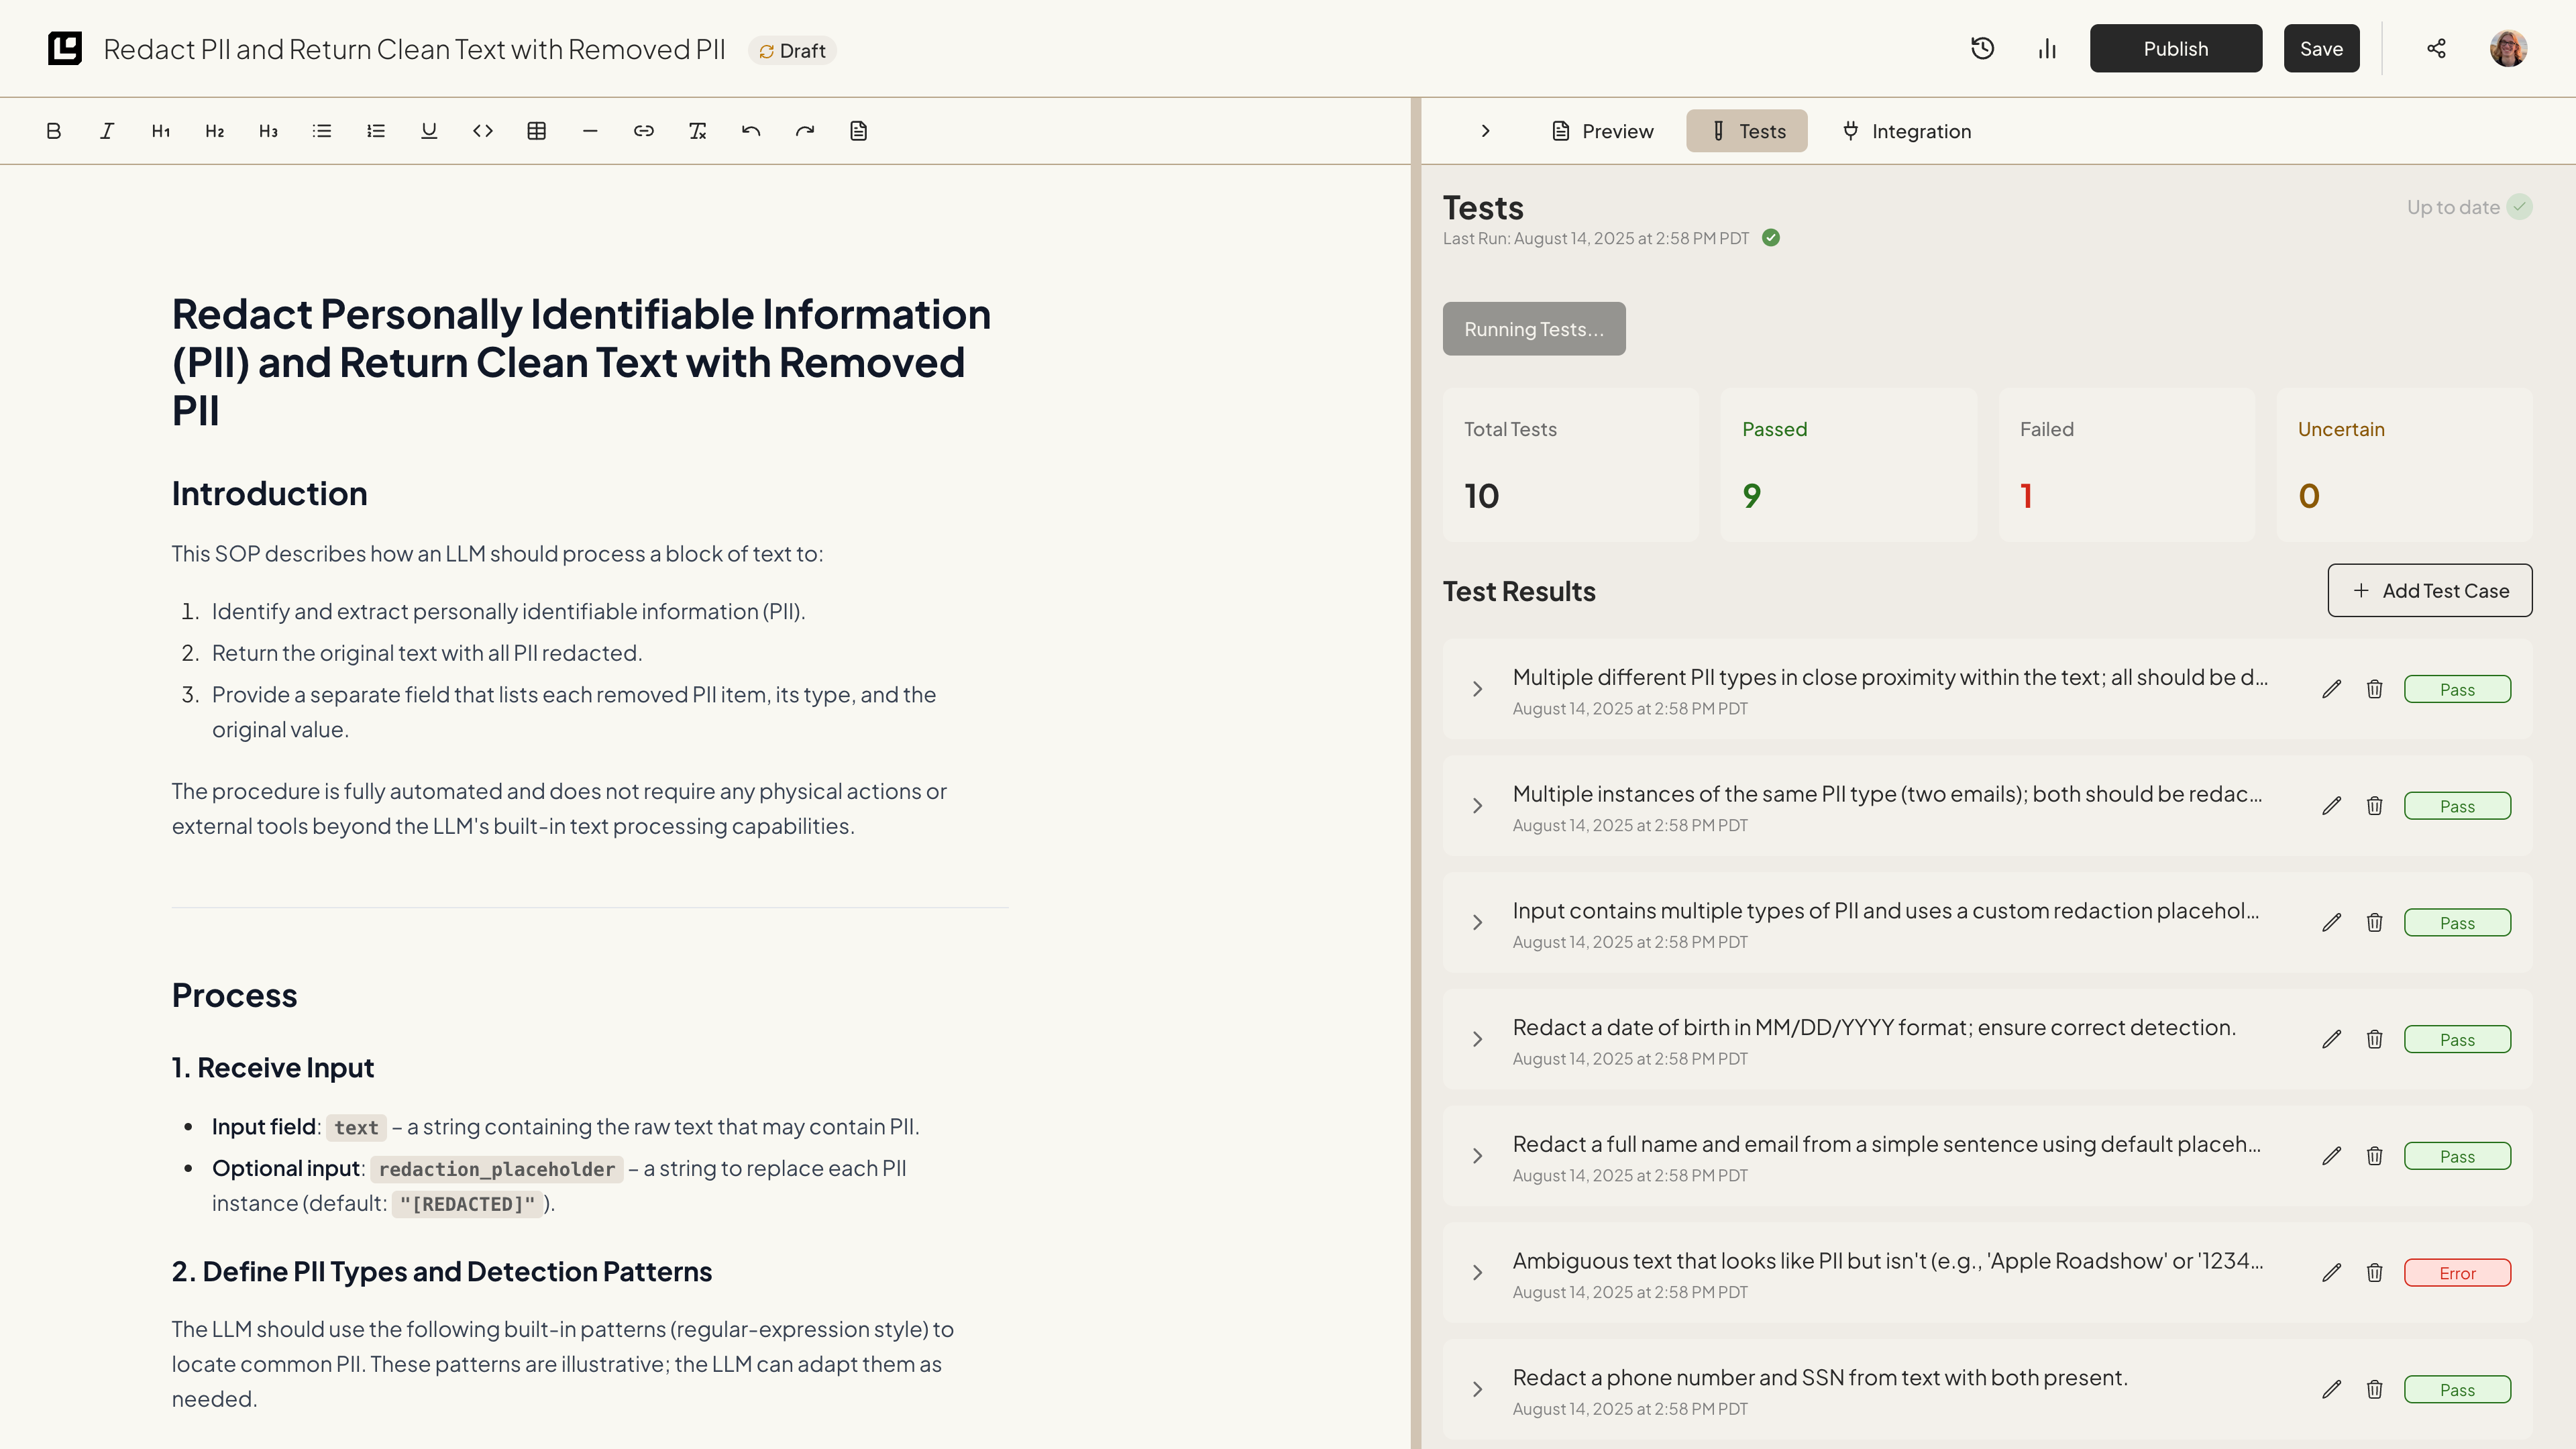Click the undo arrow in toolbar

pyautogui.click(x=751, y=131)
